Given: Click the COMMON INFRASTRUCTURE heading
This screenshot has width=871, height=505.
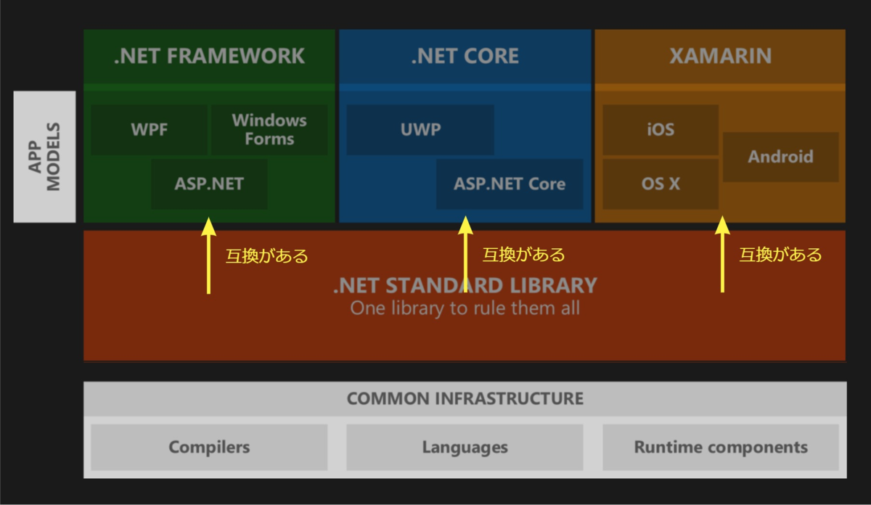Looking at the screenshot, I should point(465,399).
